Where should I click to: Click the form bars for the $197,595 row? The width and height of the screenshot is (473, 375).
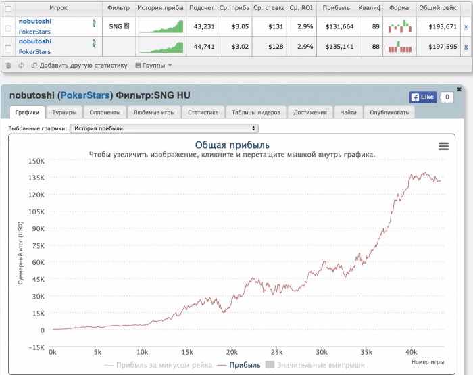pos(400,47)
